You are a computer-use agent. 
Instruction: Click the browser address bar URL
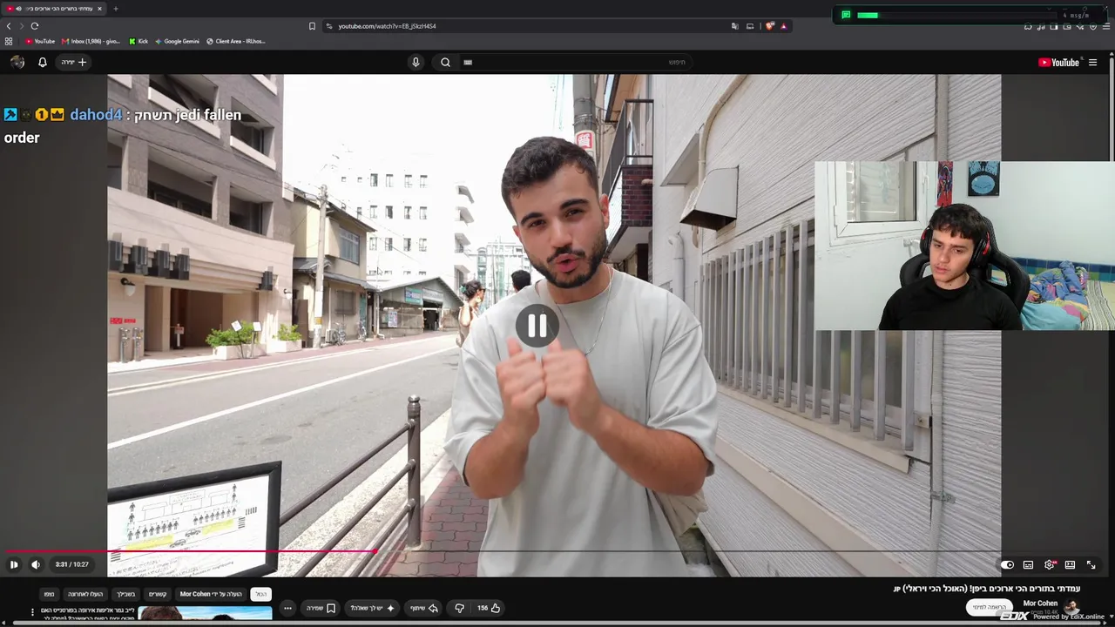[x=387, y=26]
